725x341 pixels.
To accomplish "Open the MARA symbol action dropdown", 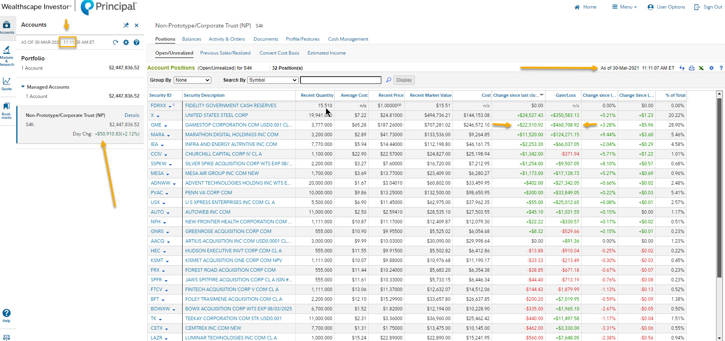I will 168,135.
